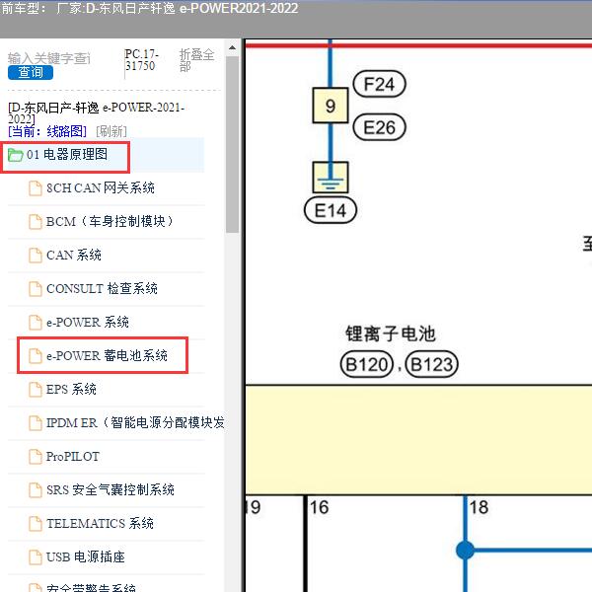The height and width of the screenshot is (592, 592).
Task: Open BCM（车身控制模块）diagram
Action: 110,221
